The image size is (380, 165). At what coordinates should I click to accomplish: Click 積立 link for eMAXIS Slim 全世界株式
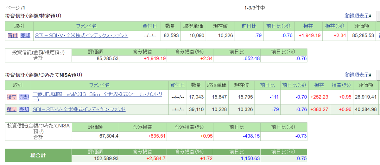11,97
